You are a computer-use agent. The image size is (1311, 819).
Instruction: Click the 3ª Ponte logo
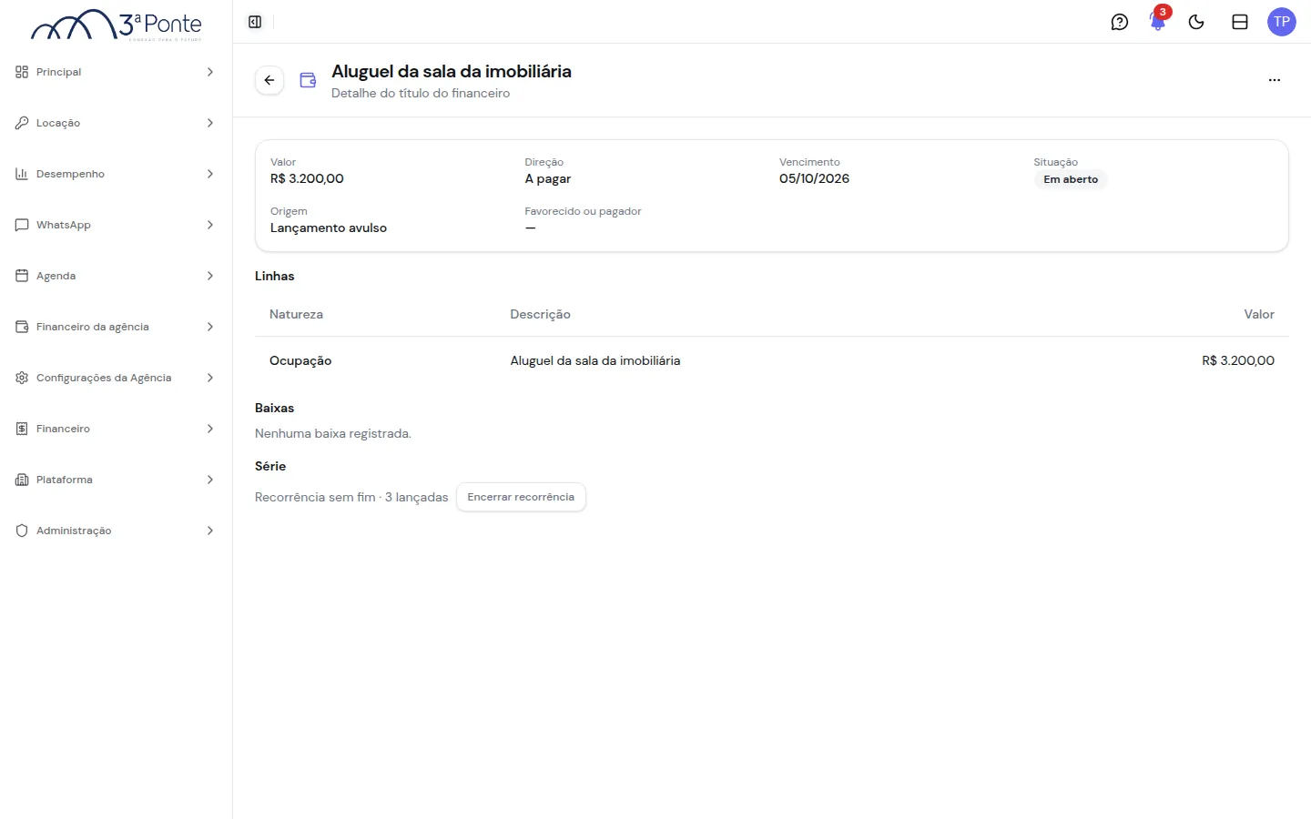click(117, 25)
